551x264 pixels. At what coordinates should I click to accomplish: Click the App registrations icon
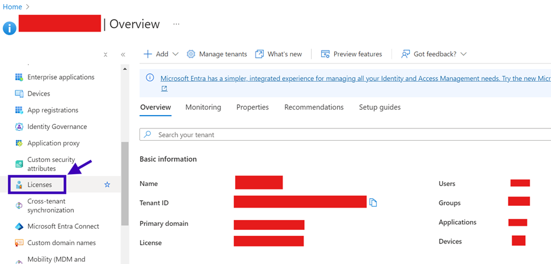[19, 110]
